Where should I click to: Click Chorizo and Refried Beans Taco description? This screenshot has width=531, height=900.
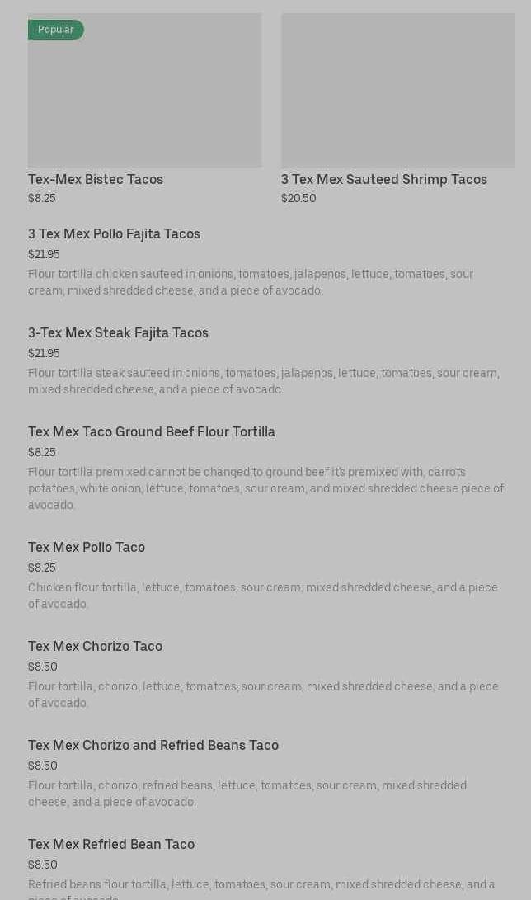coord(247,794)
